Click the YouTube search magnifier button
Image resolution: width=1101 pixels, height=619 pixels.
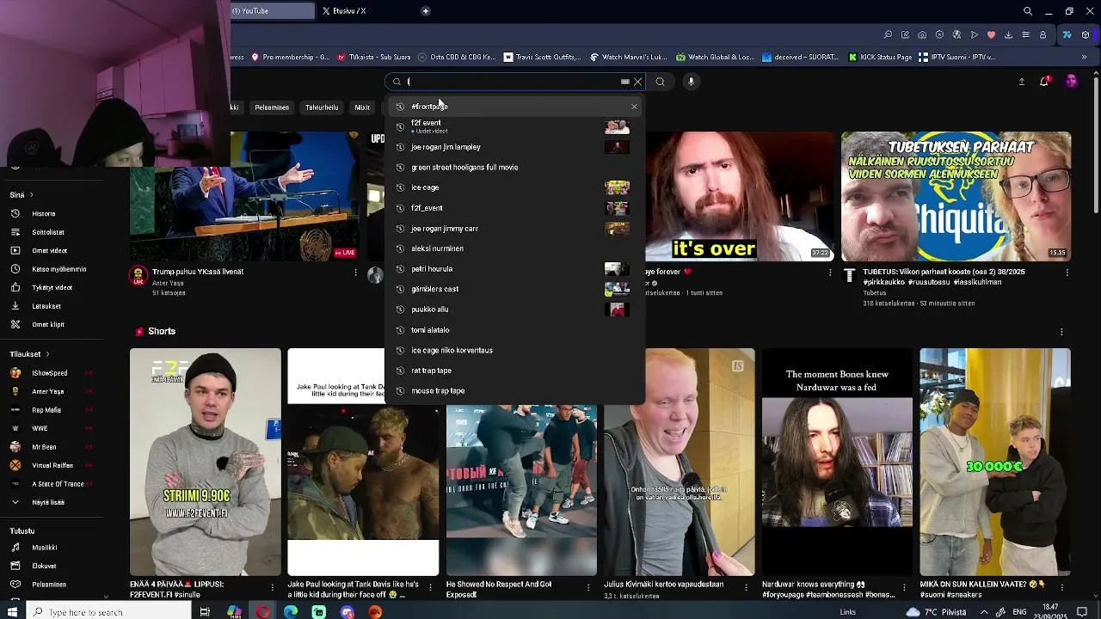[660, 82]
